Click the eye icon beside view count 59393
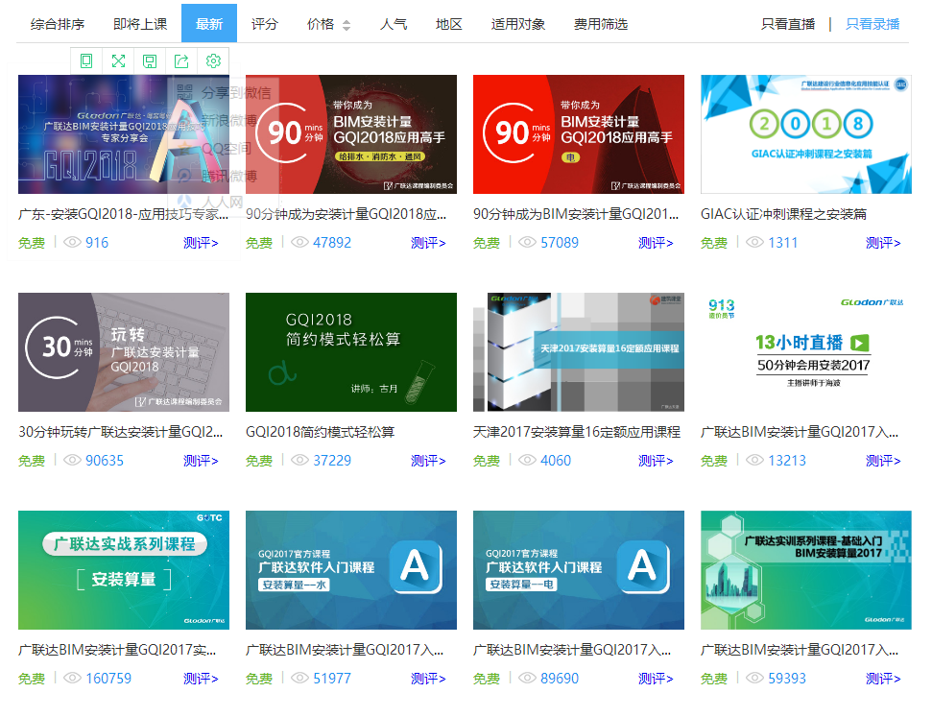Image resolution: width=932 pixels, height=717 pixels. click(754, 678)
